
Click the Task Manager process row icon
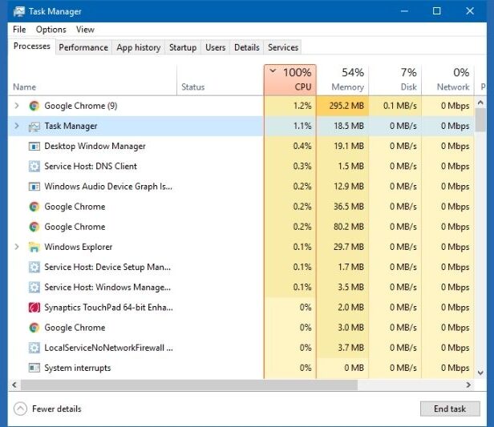click(x=34, y=127)
